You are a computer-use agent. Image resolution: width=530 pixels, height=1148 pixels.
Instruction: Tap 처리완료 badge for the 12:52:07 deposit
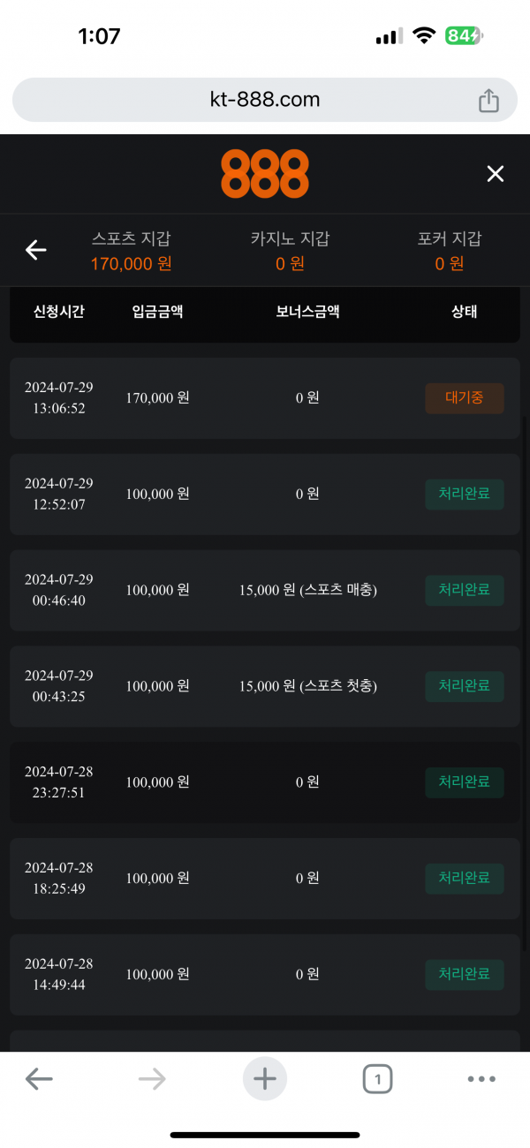[x=465, y=495]
